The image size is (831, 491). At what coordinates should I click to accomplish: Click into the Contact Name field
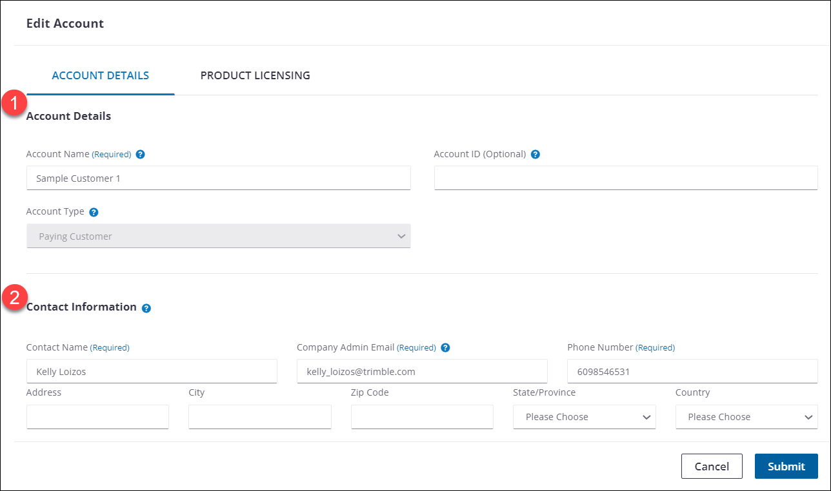point(152,372)
